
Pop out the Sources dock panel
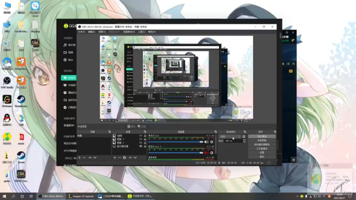pyautogui.click(x=145, y=132)
